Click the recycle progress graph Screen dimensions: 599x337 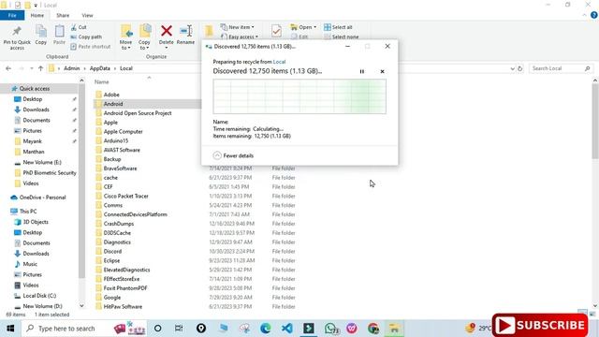[x=299, y=96]
